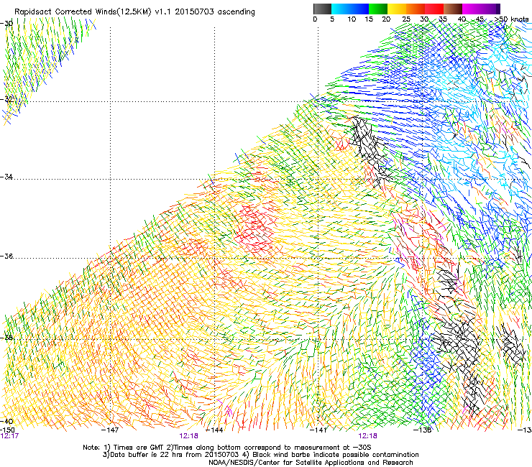Click the gray 0-5 knots legend swatch
Screen dimensions: 532x467
point(322,9)
